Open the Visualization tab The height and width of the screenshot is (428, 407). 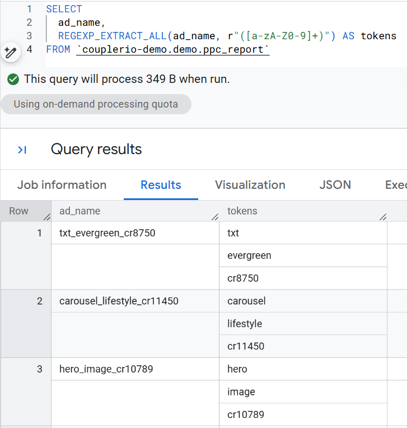coord(250,185)
